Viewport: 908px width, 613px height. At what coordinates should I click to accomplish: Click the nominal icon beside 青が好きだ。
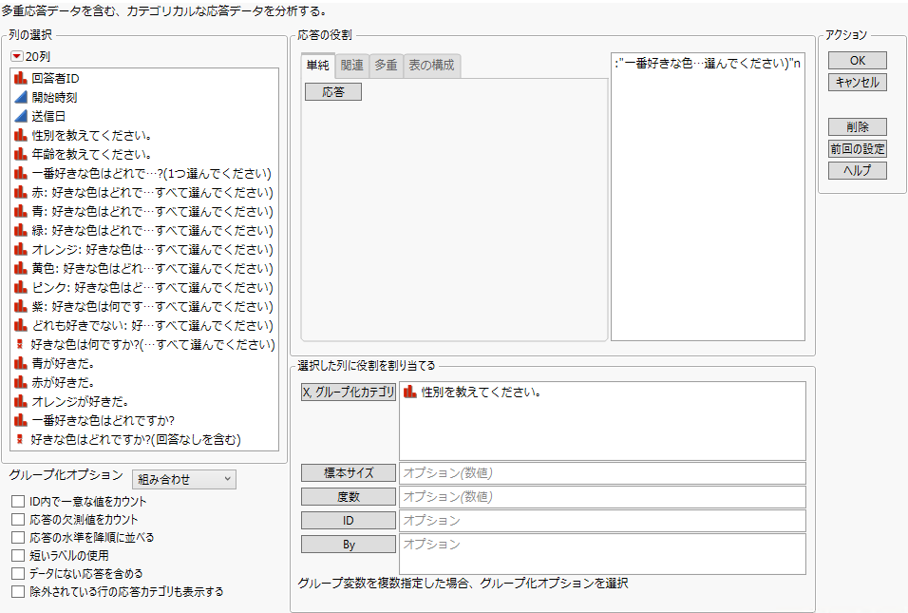[18, 363]
